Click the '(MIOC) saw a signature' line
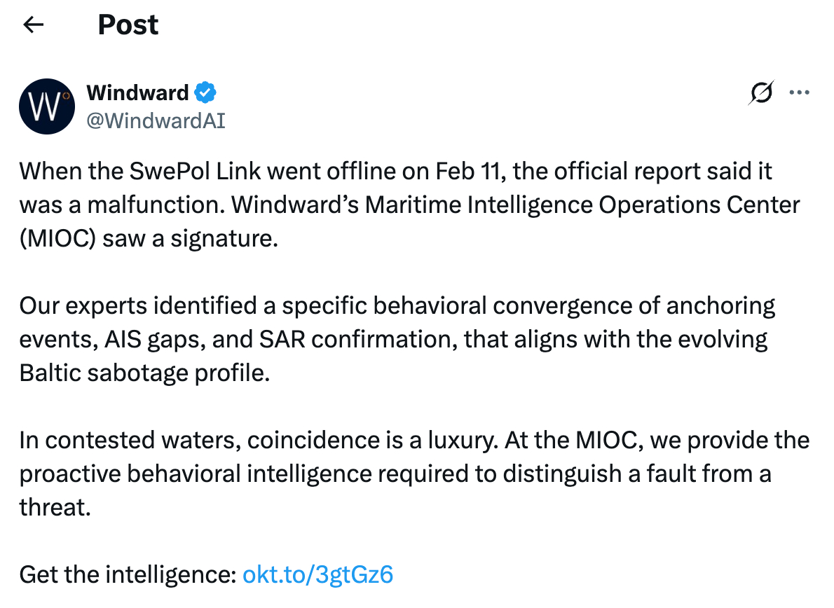This screenshot has height=608, width=834. [x=149, y=238]
